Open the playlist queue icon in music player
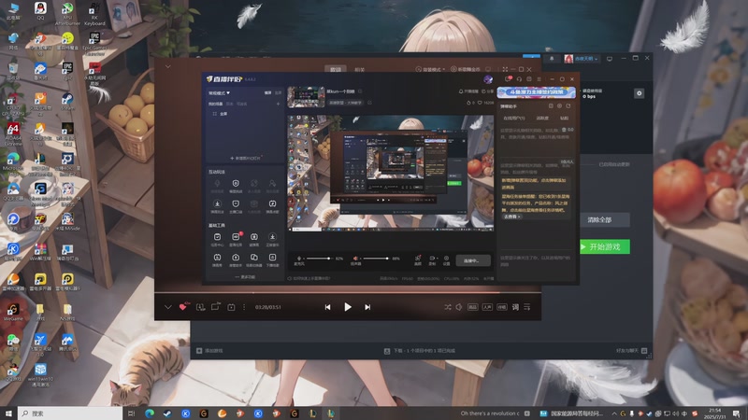Image resolution: width=748 pixels, height=420 pixels. [x=527, y=307]
